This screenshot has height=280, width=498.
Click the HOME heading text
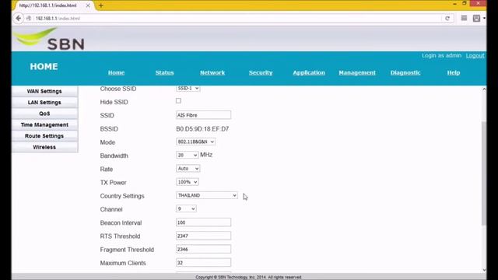click(44, 66)
